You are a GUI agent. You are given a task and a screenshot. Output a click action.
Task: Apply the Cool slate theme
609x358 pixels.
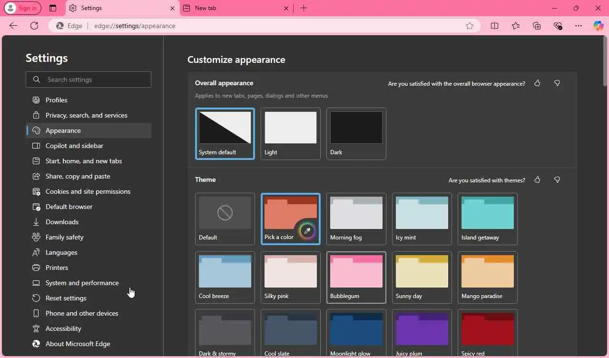click(x=291, y=333)
